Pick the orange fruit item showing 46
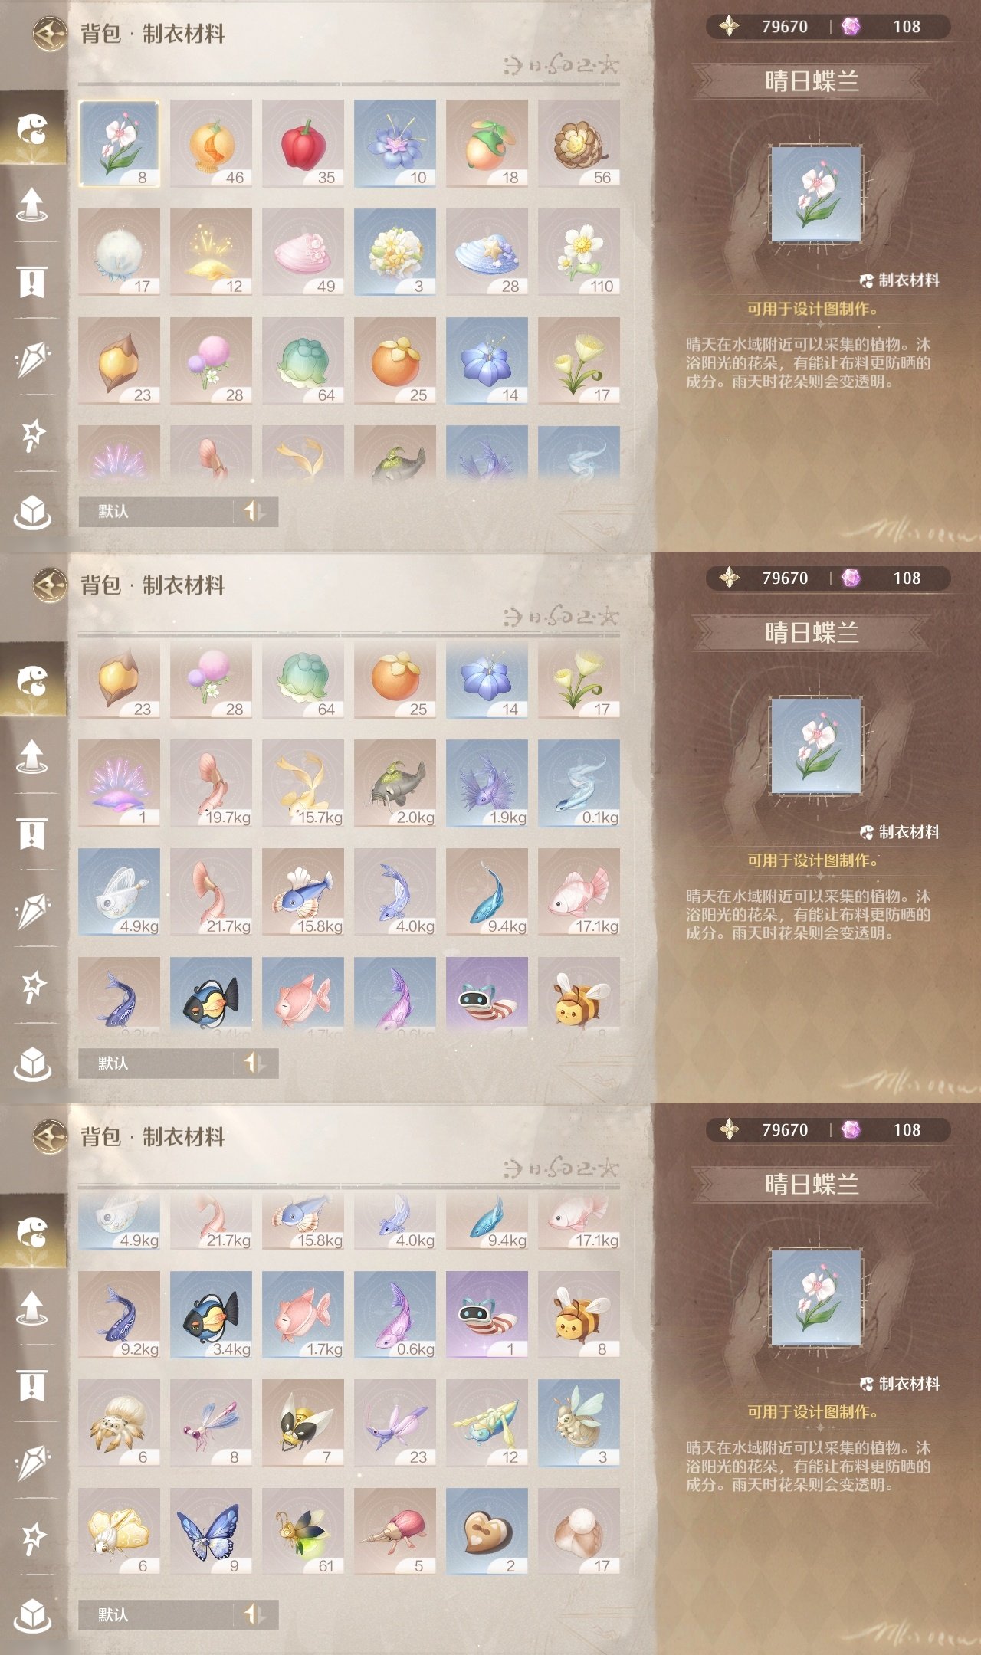 coord(211,143)
